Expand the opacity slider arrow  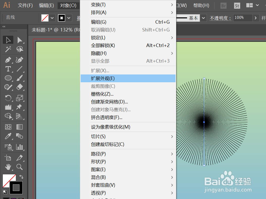point(256,18)
